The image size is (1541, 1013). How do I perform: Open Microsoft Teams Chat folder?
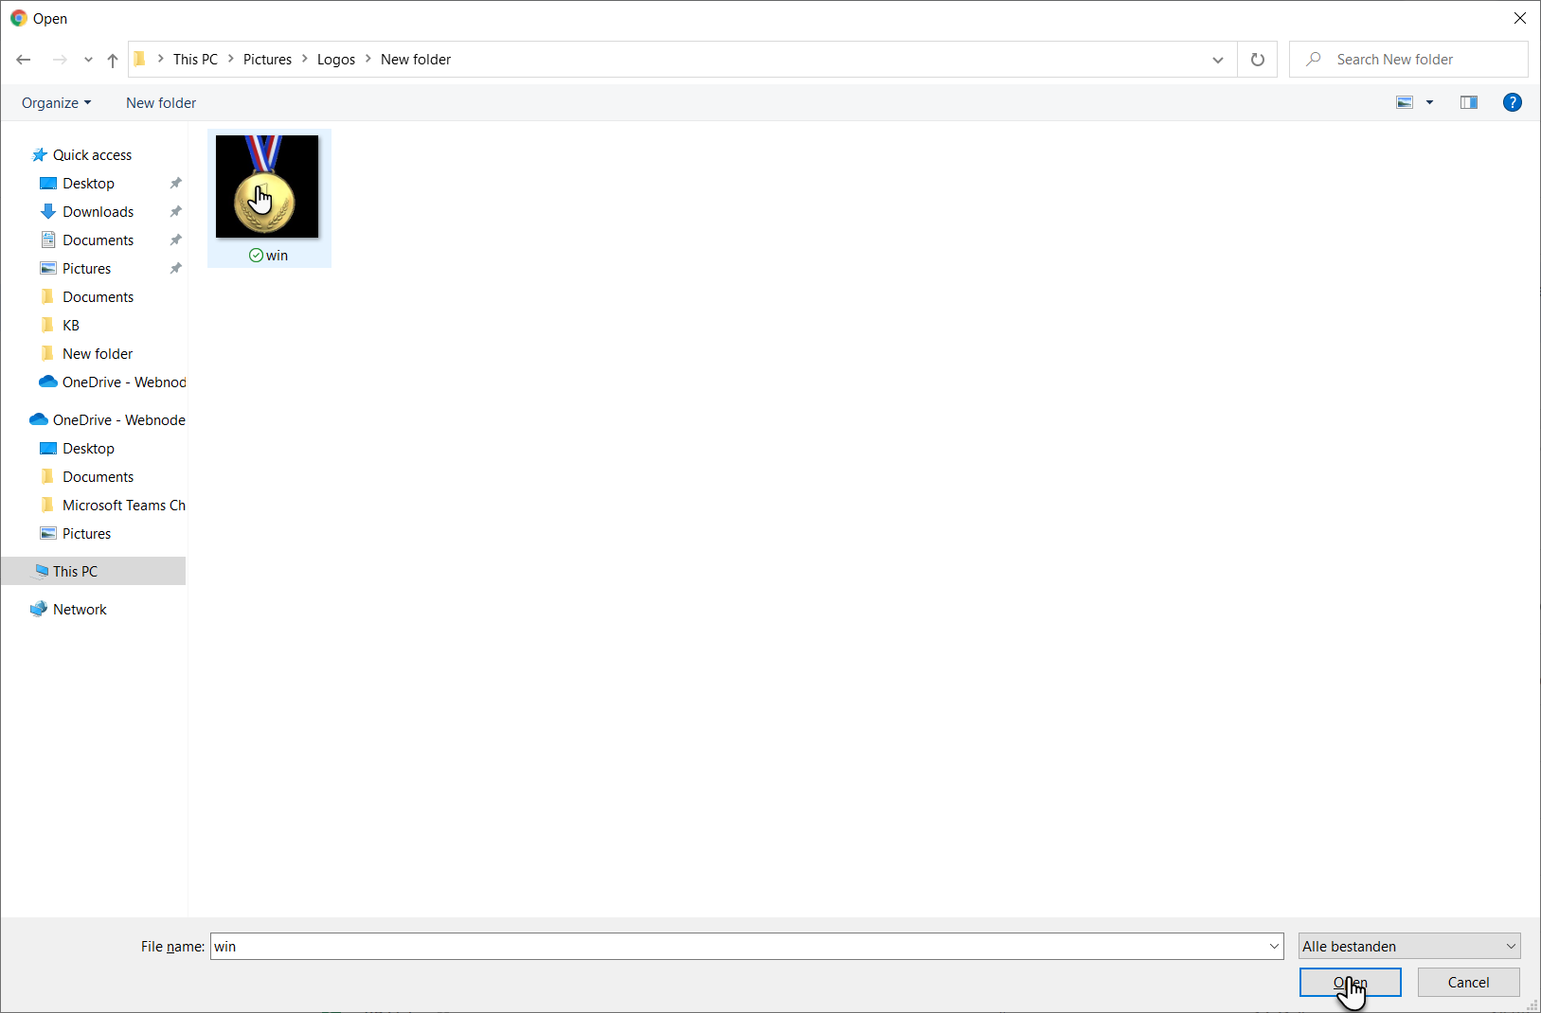pos(123,506)
